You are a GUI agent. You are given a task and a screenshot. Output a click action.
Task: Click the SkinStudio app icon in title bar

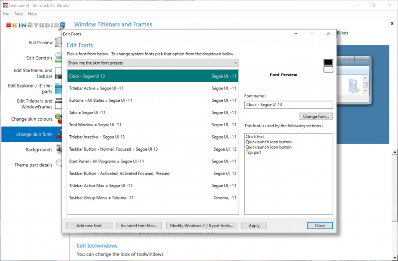(x=5, y=5)
